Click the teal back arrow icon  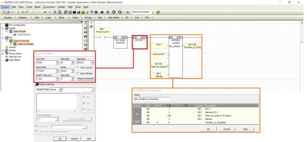pos(45,12)
